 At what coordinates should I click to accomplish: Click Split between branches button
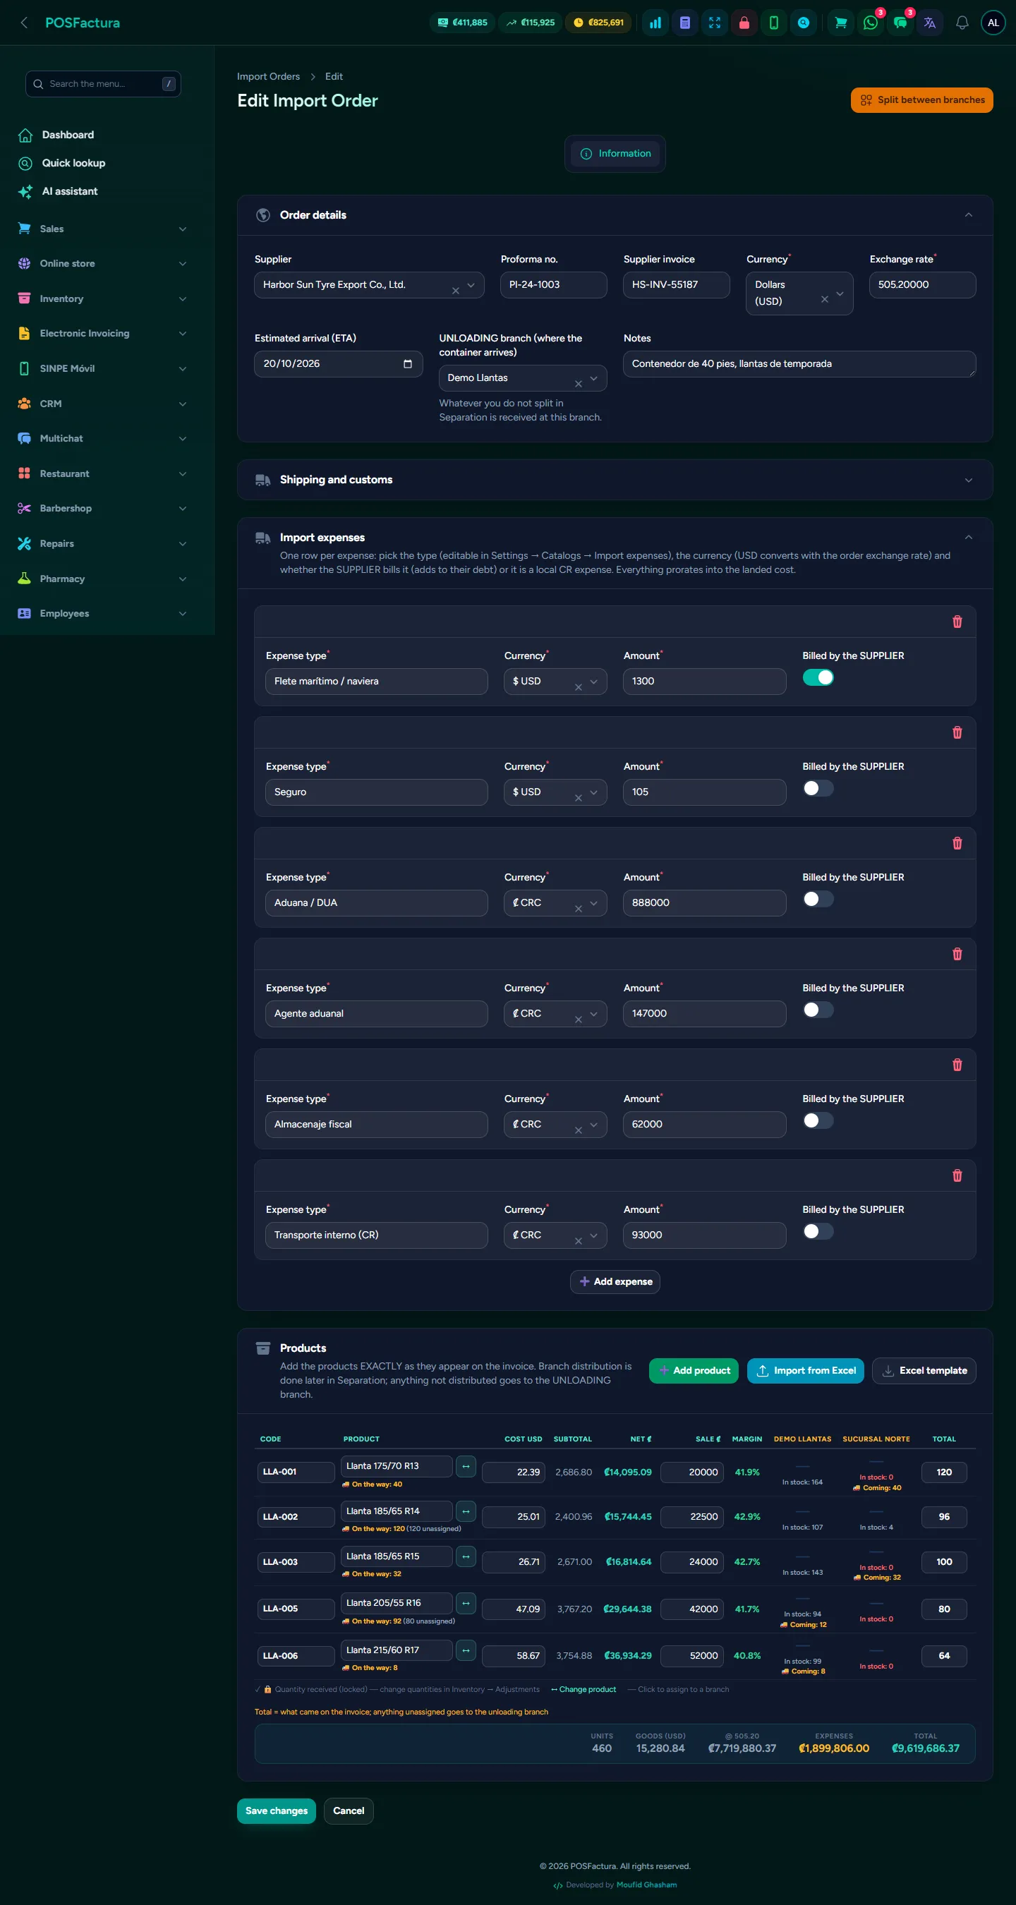(921, 99)
